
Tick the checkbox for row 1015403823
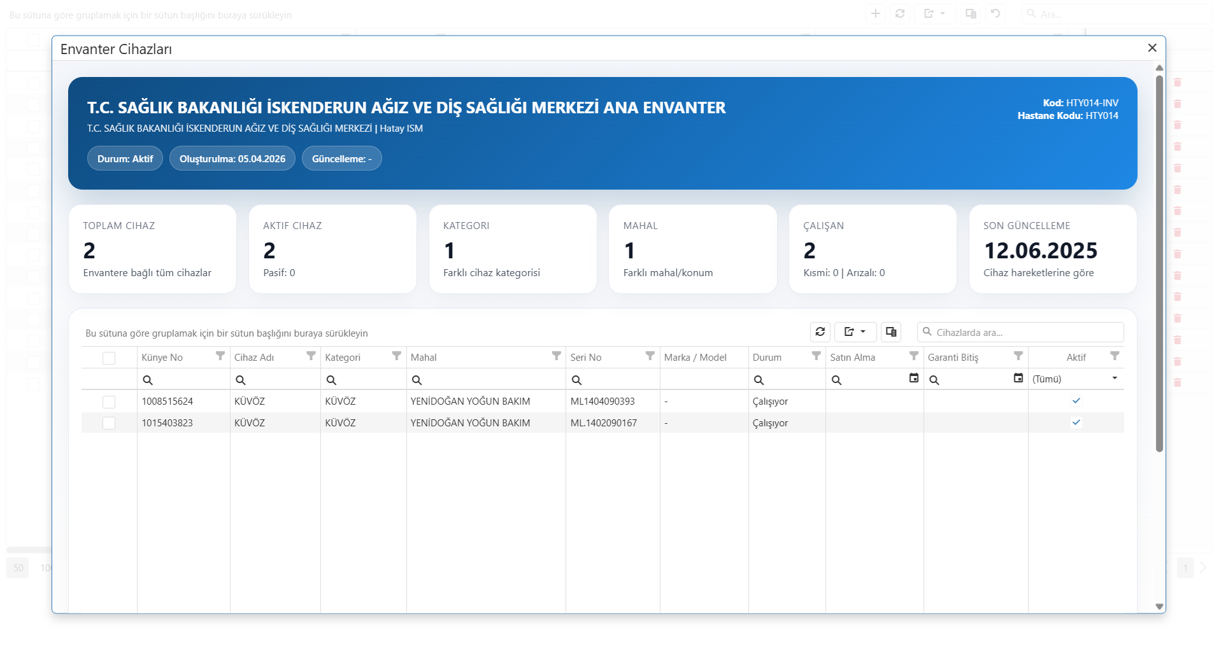pyautogui.click(x=109, y=423)
